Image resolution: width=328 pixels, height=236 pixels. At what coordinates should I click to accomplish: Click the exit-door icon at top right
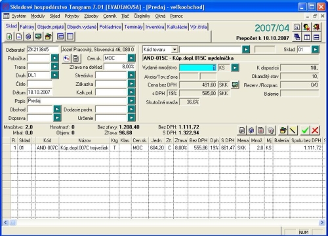[316, 28]
